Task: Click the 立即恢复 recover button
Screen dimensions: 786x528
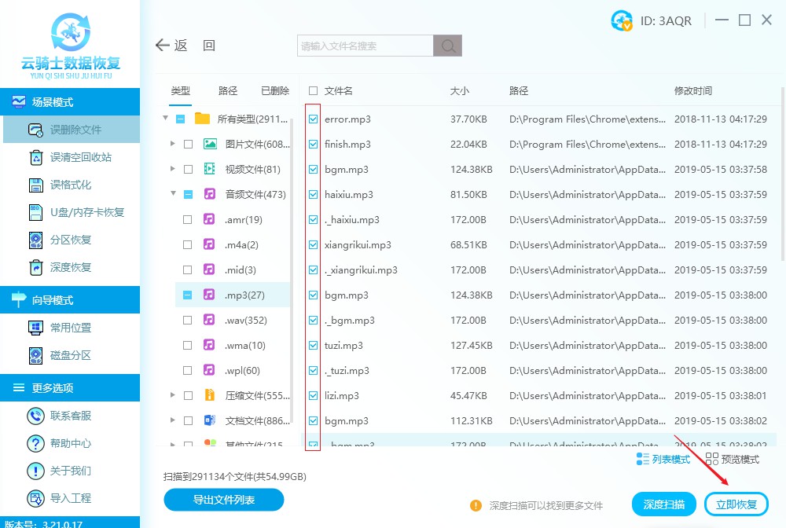Action: pyautogui.click(x=736, y=504)
